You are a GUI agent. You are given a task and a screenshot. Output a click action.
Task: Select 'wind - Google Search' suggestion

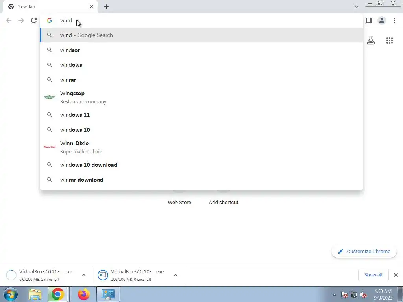click(x=201, y=35)
